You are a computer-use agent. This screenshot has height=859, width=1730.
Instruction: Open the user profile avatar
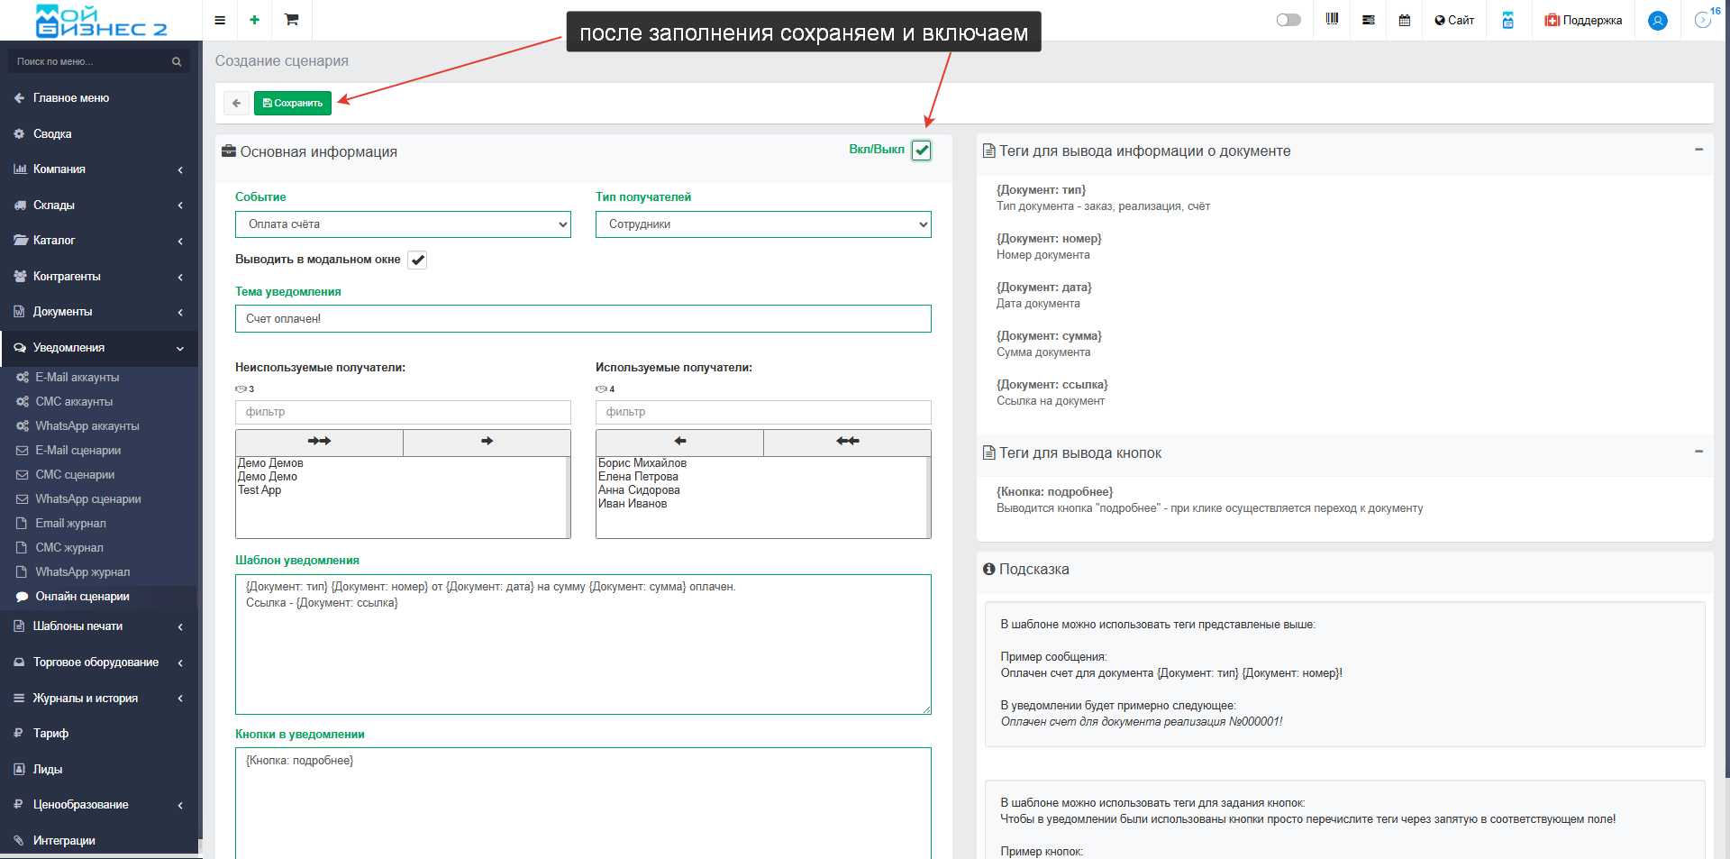click(1657, 21)
